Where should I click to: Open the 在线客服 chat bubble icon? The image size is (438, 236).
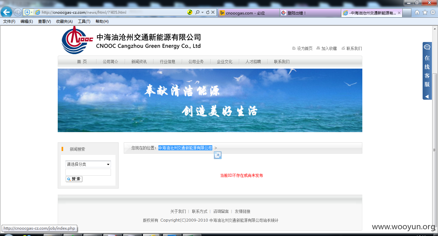click(x=427, y=47)
